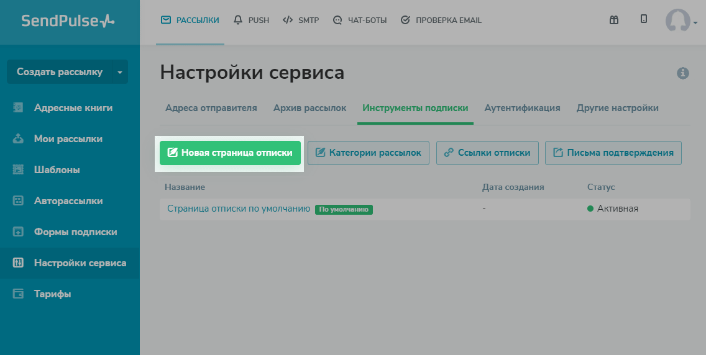
Task: Expand the Создать рассылку dropdown arrow
Action: (x=120, y=72)
